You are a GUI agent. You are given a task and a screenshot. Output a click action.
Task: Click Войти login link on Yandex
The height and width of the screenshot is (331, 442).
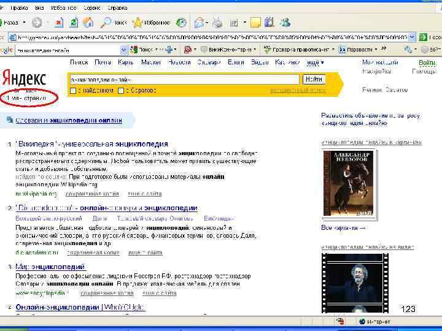427,63
